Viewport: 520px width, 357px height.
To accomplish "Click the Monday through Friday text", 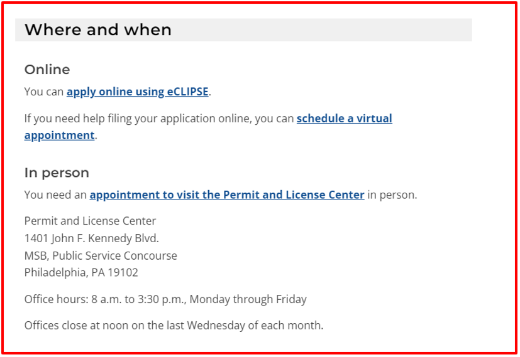I will point(248,299).
